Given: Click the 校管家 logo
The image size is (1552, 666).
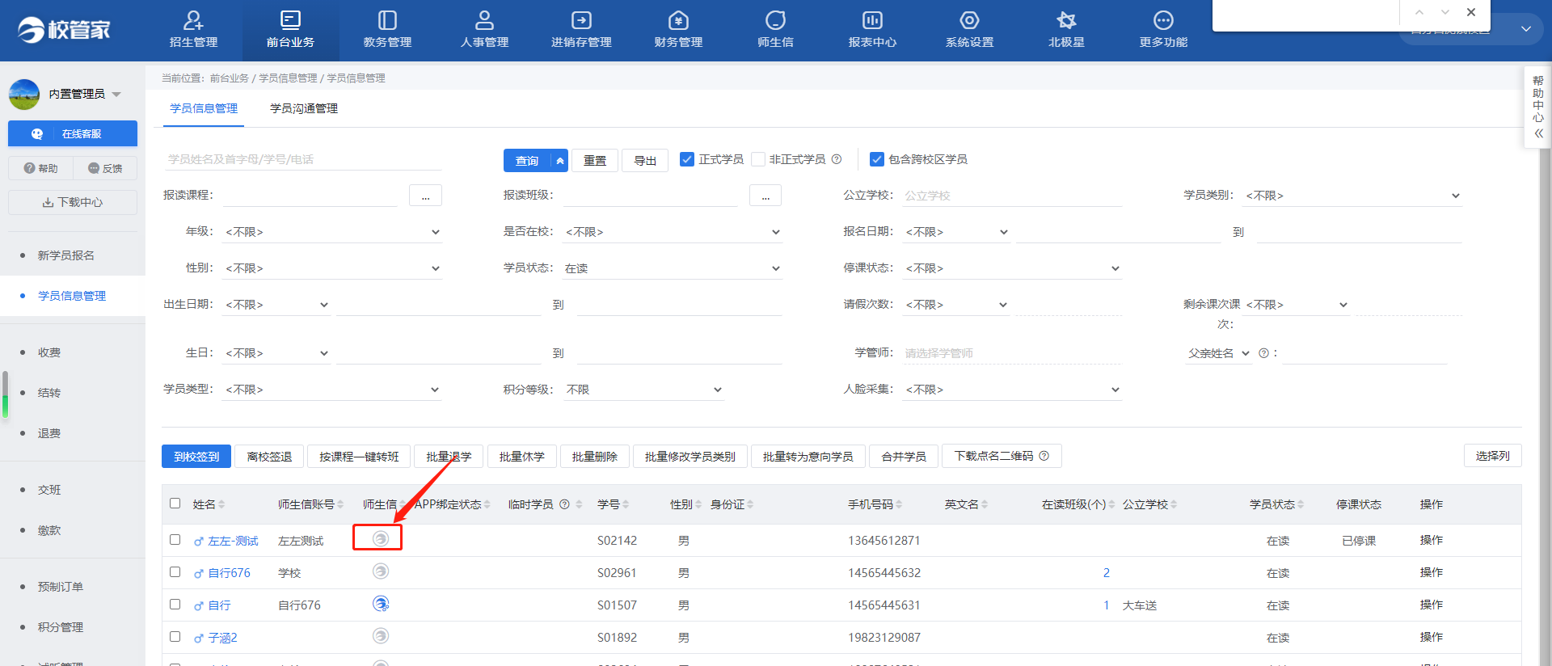Looking at the screenshot, I should click(x=64, y=30).
